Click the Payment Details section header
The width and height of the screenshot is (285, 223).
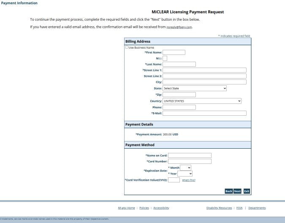point(188,125)
